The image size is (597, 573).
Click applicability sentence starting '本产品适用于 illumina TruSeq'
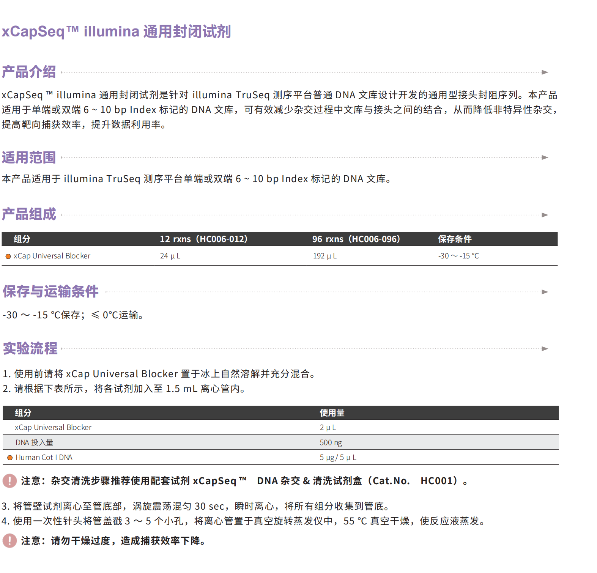197,179
